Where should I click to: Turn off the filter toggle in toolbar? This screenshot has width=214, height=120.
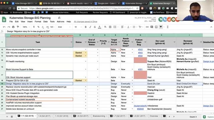tap(161, 27)
